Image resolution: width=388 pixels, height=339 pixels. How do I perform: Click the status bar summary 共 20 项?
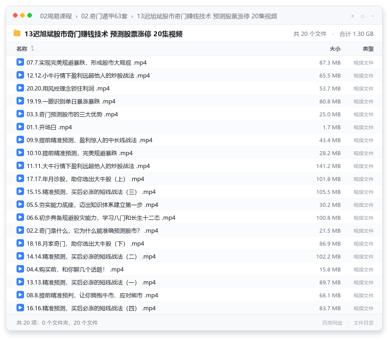(57, 323)
